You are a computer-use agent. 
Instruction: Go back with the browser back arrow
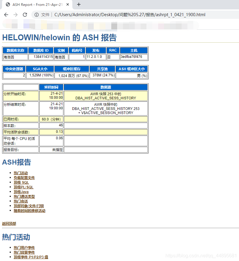click(x=6, y=15)
